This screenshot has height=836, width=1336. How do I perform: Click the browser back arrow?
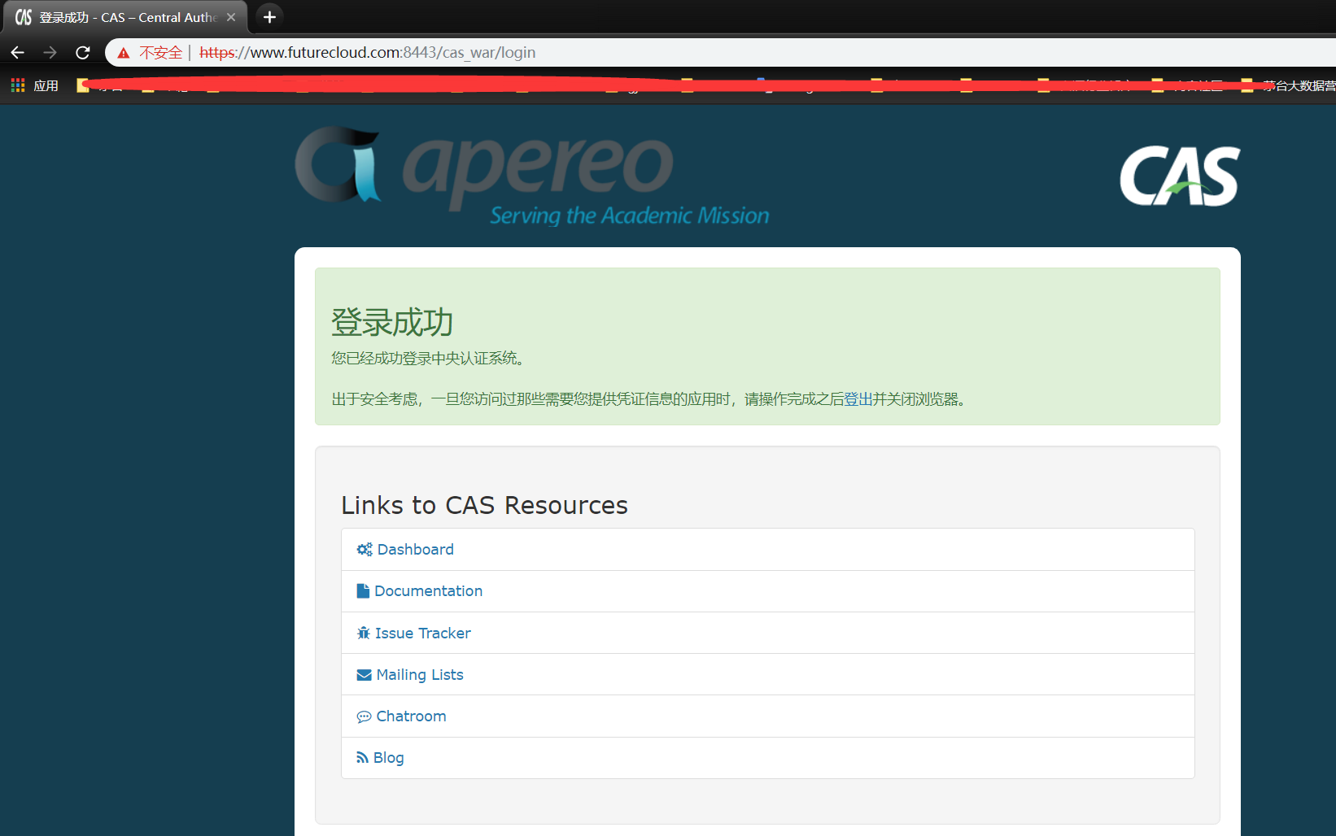18,53
